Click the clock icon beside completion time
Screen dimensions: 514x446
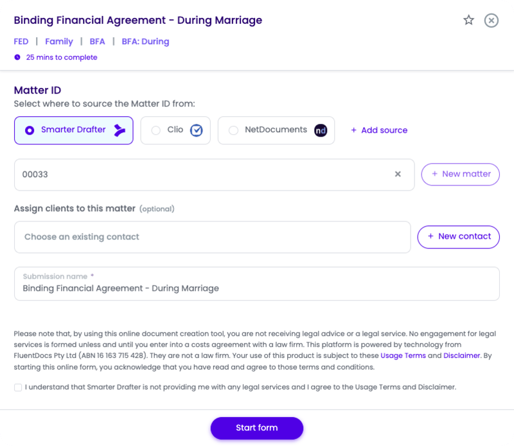coord(17,58)
